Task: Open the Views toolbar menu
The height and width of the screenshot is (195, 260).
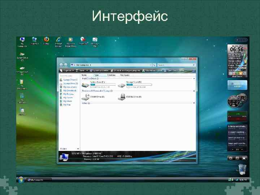Action: (x=82, y=70)
